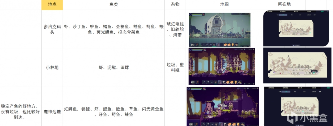Screen dimensions: 333x126
Task: Click the cell listing 破烂电线、旧轮胎、海带
Action: tap(175, 29)
